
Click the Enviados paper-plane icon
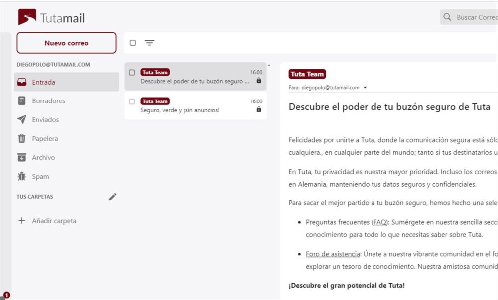22,119
